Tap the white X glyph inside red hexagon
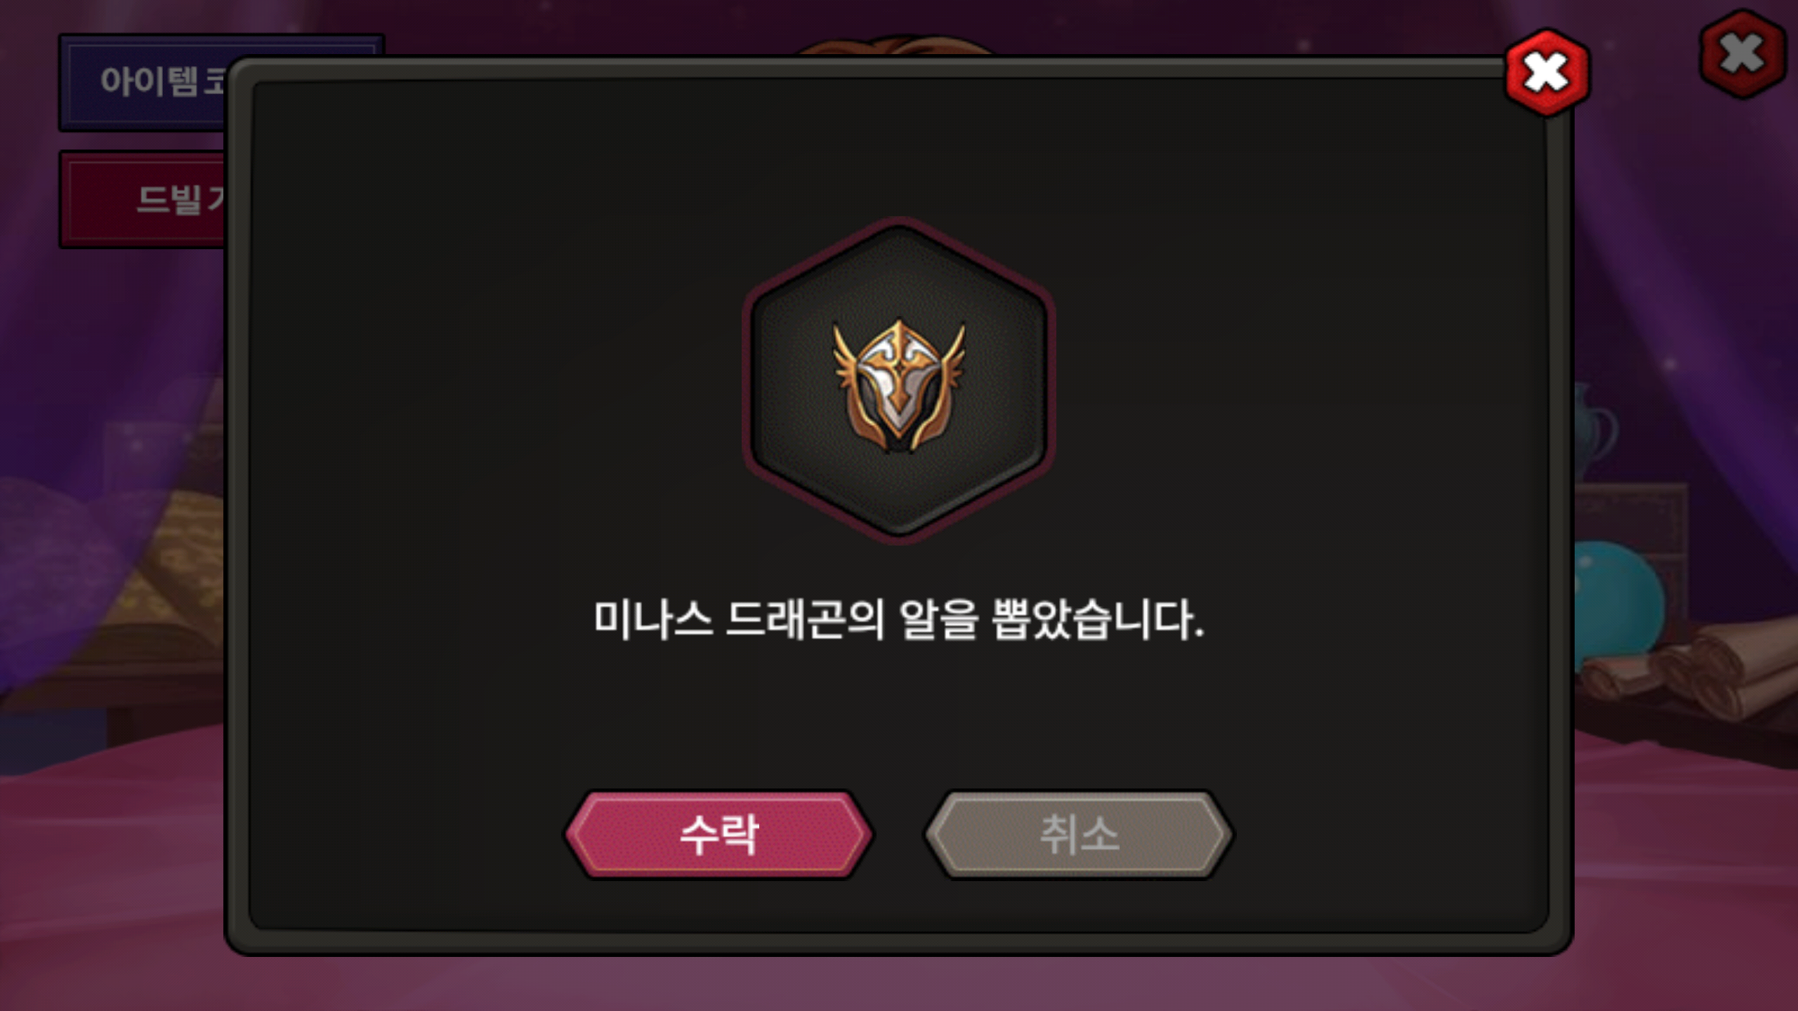 [x=1547, y=72]
